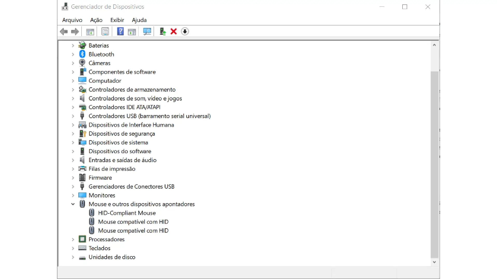
Task: Minimize the Gerenciador de Dispositivos window
Action: tap(382, 7)
